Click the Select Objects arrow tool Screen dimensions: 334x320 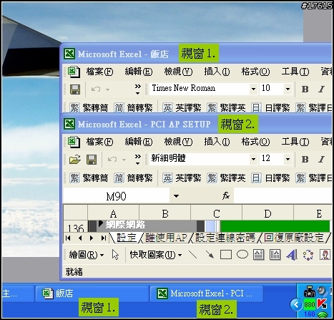tap(115, 255)
